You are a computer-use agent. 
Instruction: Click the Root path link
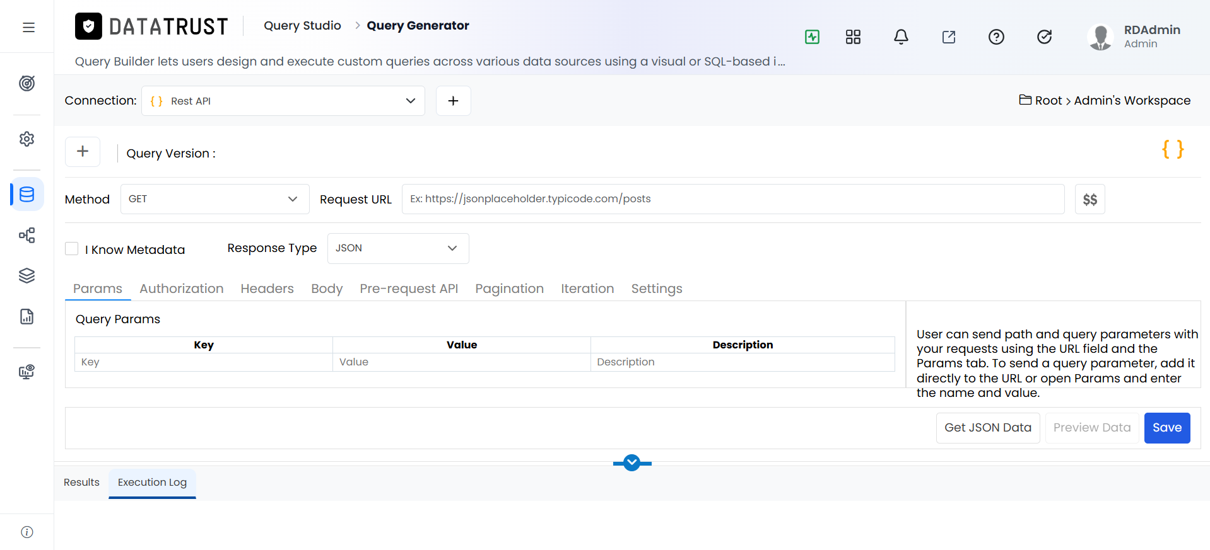point(1048,100)
